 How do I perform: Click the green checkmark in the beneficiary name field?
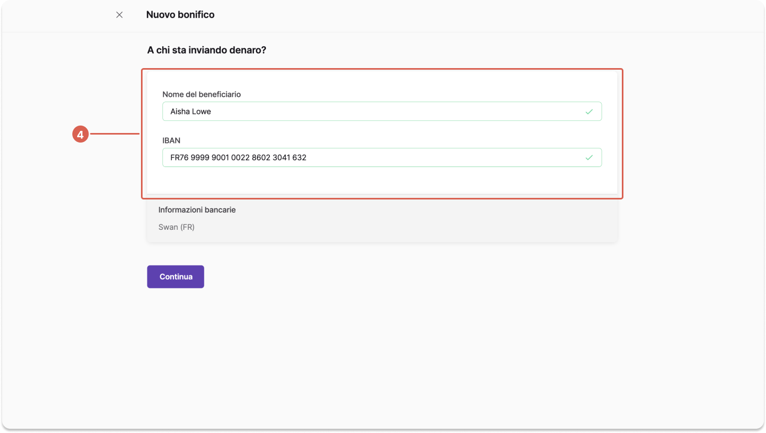(589, 112)
